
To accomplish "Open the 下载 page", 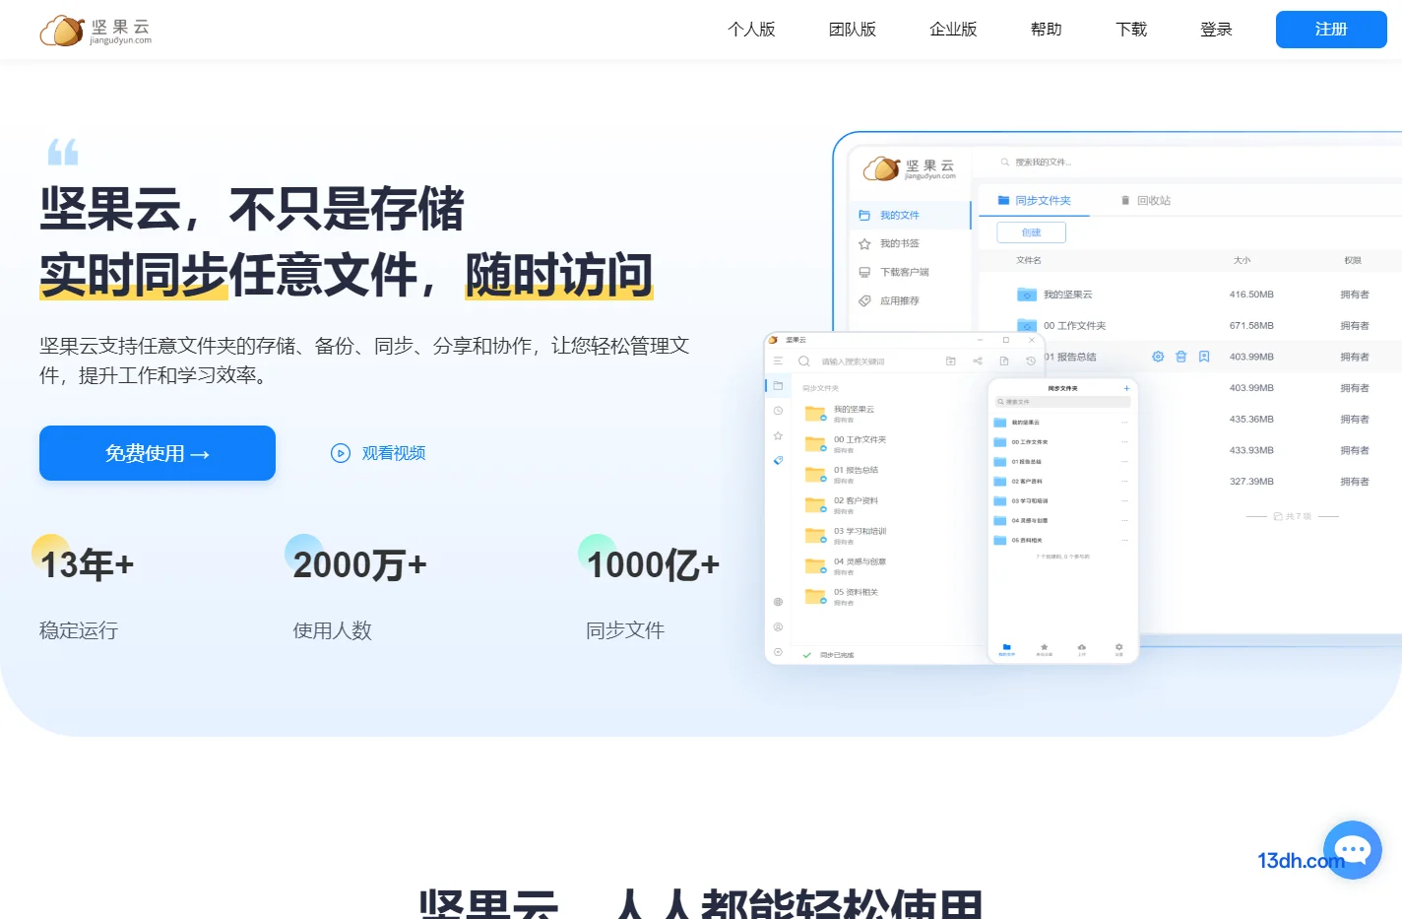I will pyautogui.click(x=1131, y=30).
